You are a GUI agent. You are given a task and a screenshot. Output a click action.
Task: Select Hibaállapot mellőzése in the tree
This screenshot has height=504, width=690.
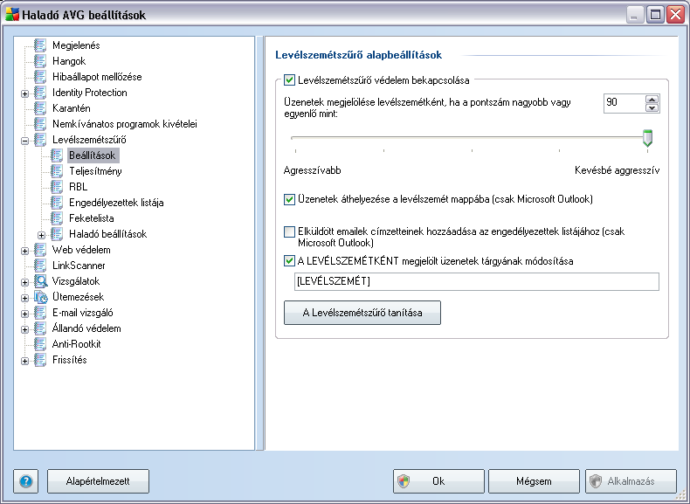pyautogui.click(x=97, y=77)
